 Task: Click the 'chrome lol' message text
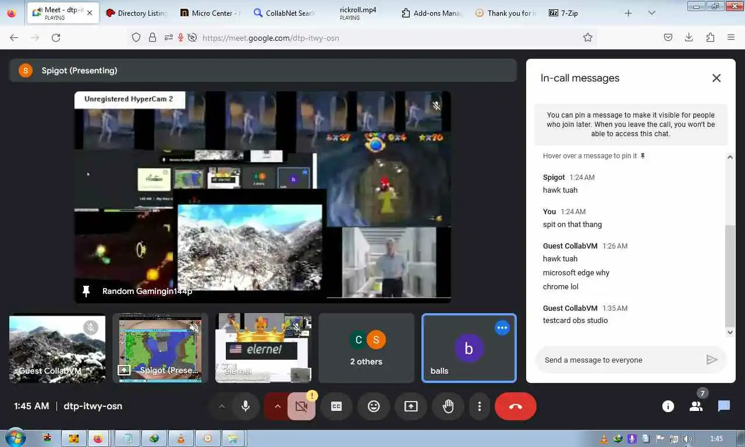(560, 286)
